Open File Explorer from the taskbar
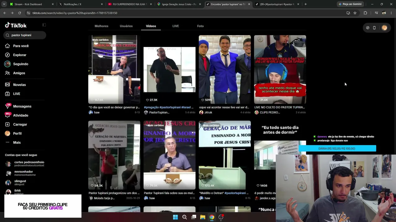 [203, 217]
